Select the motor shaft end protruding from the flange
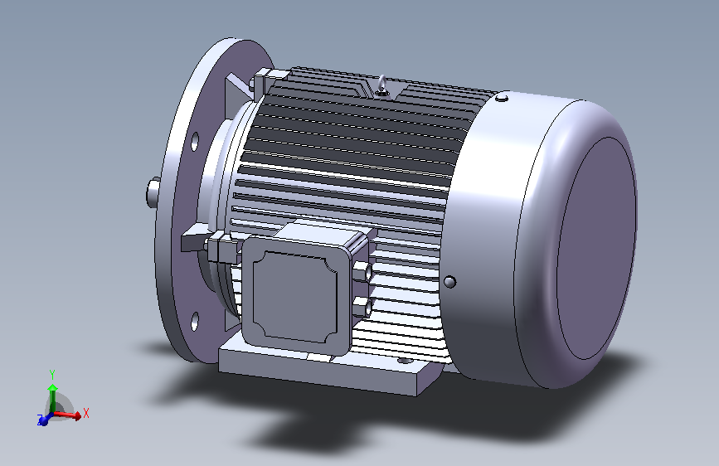The height and width of the screenshot is (466, 719). pyautogui.click(x=153, y=192)
